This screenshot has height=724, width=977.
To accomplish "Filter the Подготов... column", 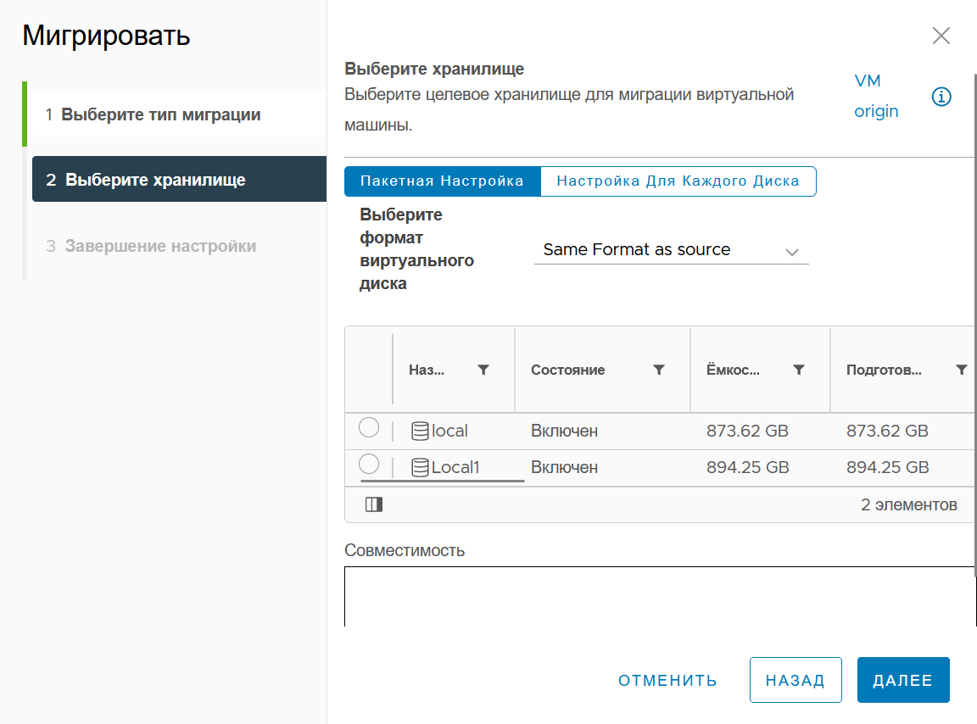I will (962, 370).
